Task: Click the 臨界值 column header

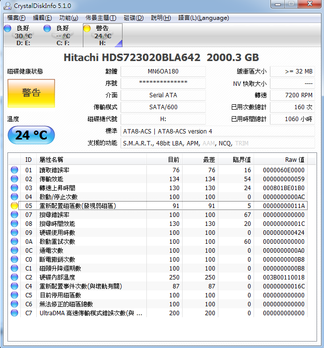Action: click(236, 159)
